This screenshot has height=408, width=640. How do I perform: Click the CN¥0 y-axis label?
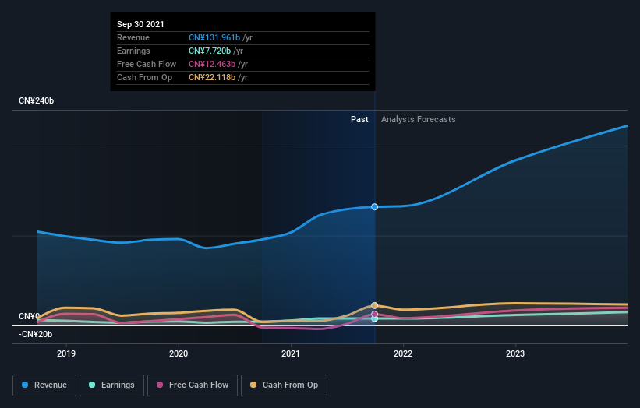click(29, 316)
